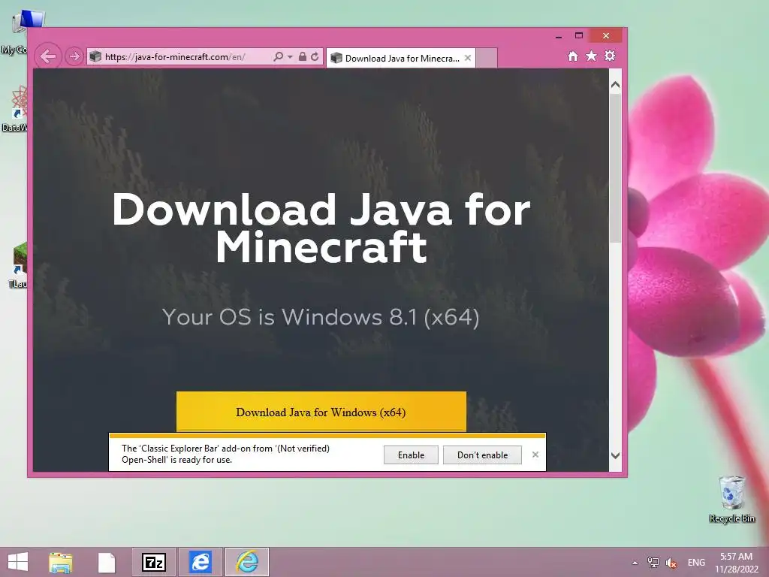
Task: Open File Explorer from the taskbar
Action: tap(60, 562)
